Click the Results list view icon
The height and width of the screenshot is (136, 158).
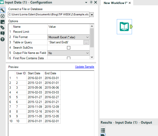coord(103,130)
